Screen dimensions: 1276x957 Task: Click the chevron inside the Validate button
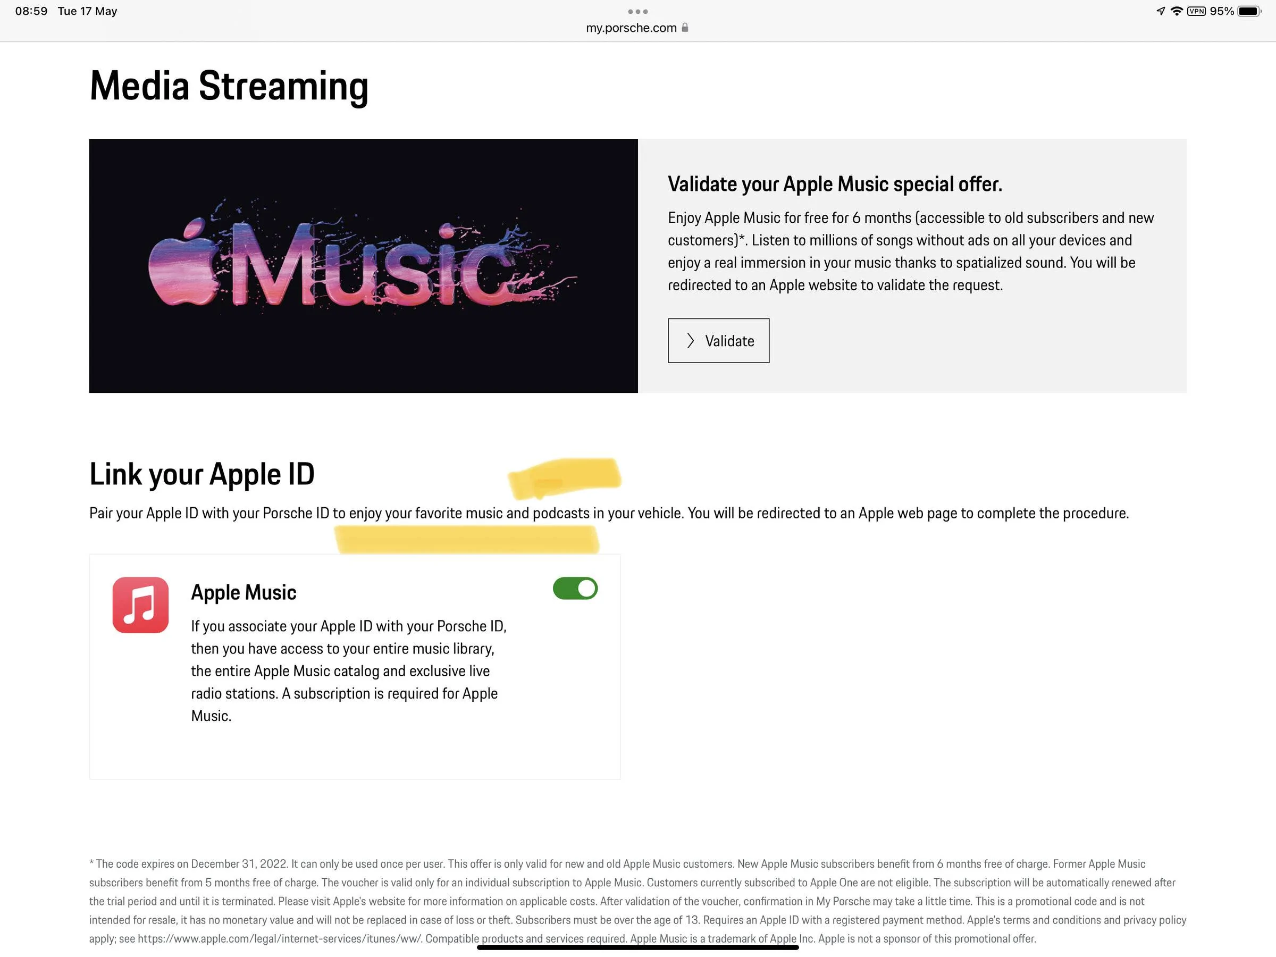click(690, 341)
